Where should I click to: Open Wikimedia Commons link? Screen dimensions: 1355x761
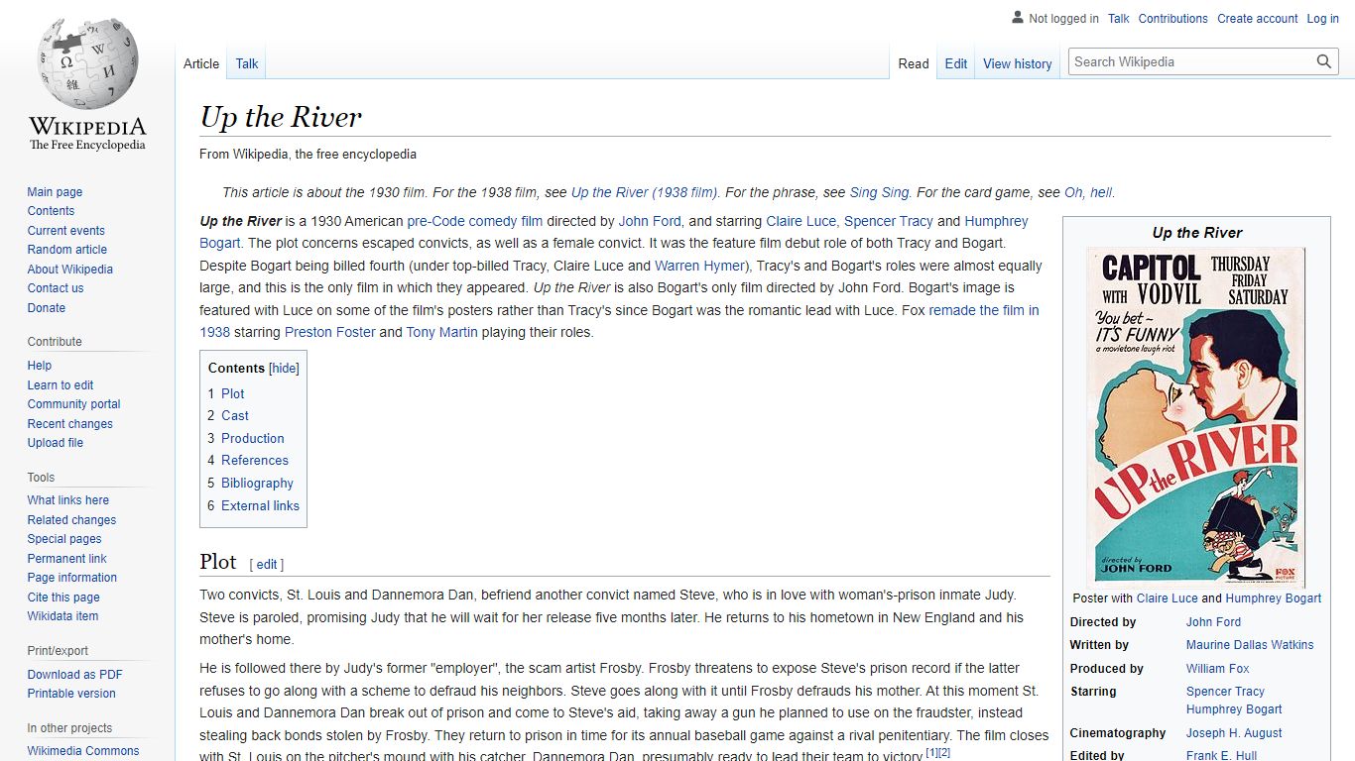click(x=83, y=751)
